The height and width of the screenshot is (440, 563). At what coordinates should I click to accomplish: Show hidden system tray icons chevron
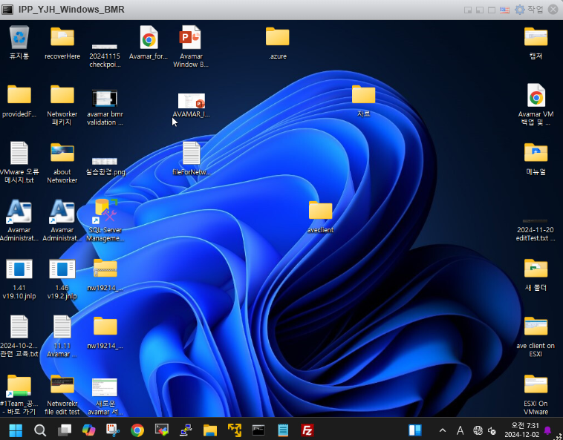443,430
